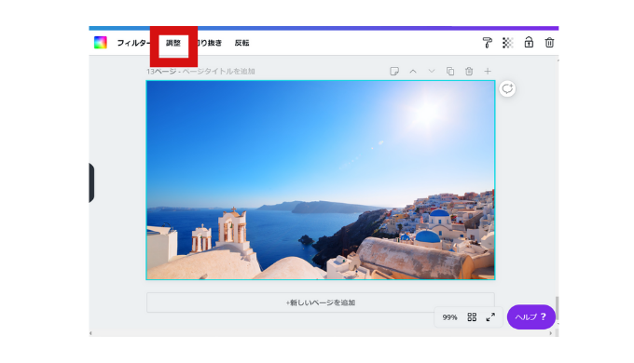This screenshot has width=634, height=363.
Task: Click the trash icon in top toolbar
Action: pos(549,43)
